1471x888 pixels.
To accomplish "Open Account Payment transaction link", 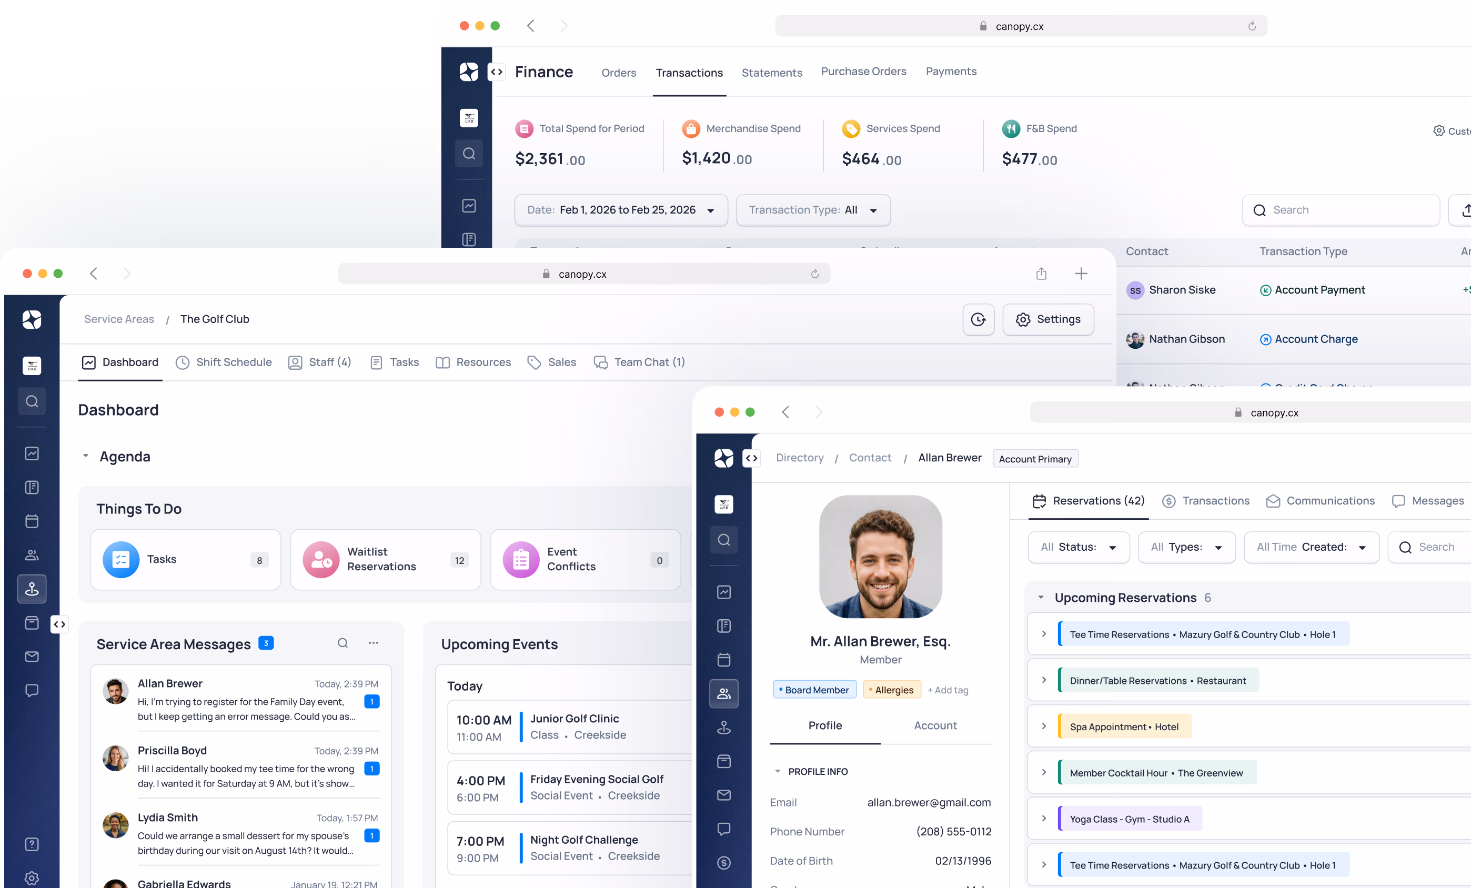I will pyautogui.click(x=1312, y=290).
